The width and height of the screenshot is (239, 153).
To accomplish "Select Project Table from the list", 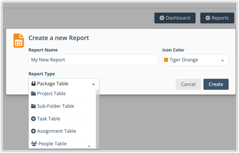I will click(51, 94).
